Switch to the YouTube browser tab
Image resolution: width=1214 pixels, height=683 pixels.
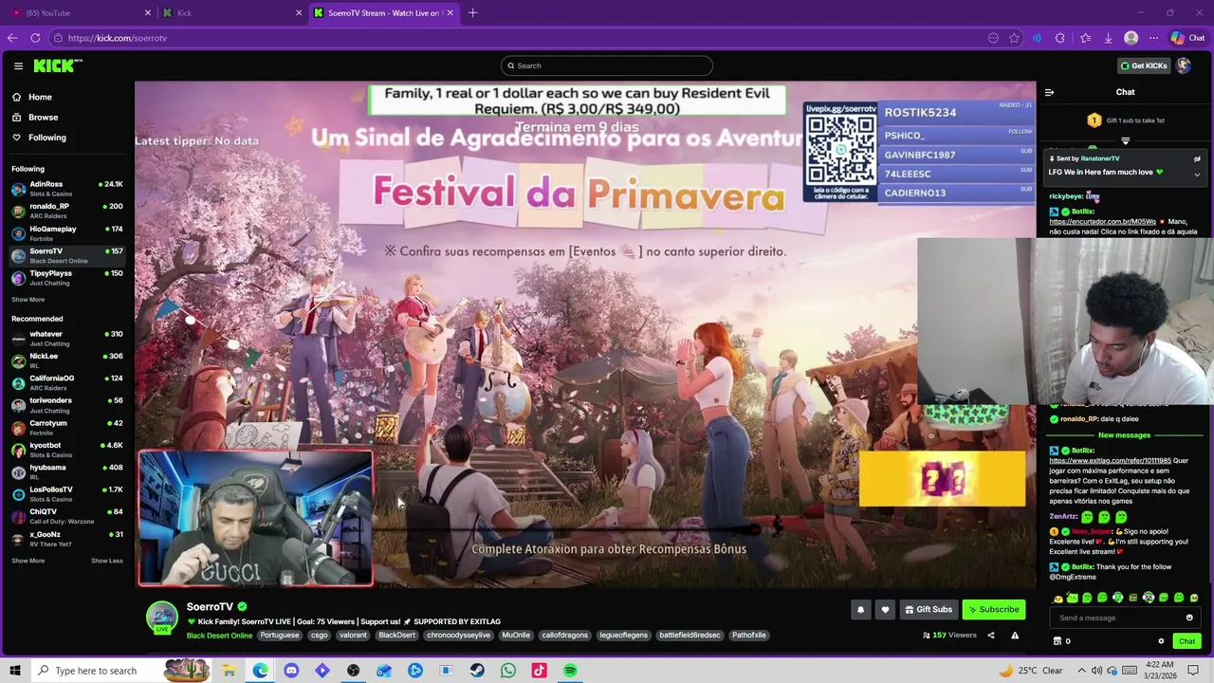[x=80, y=12]
